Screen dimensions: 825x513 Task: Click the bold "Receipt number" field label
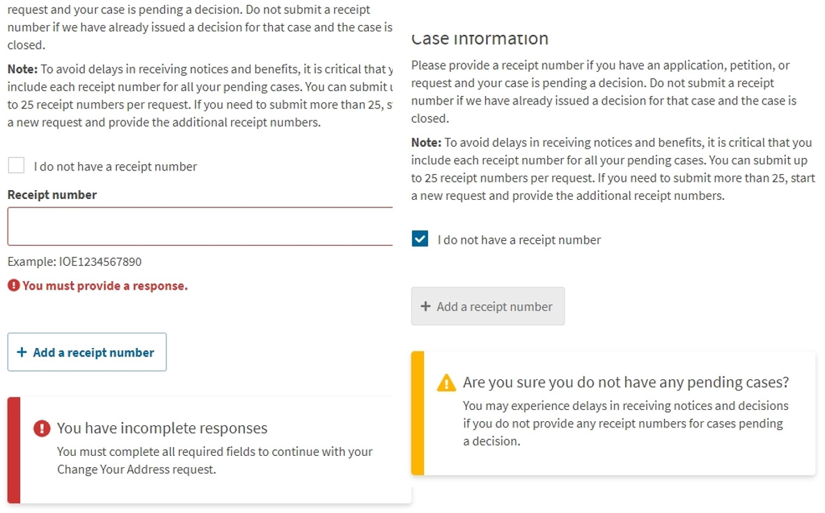(52, 195)
